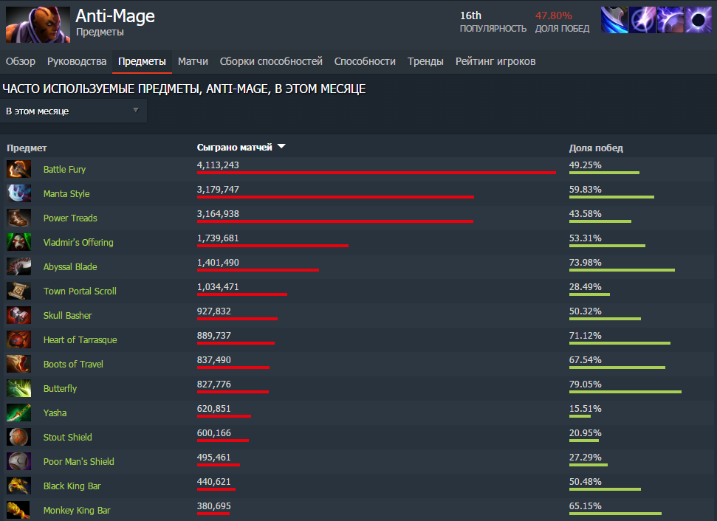Click the Yasha item icon
Image resolution: width=717 pixels, height=521 pixels.
(18, 413)
